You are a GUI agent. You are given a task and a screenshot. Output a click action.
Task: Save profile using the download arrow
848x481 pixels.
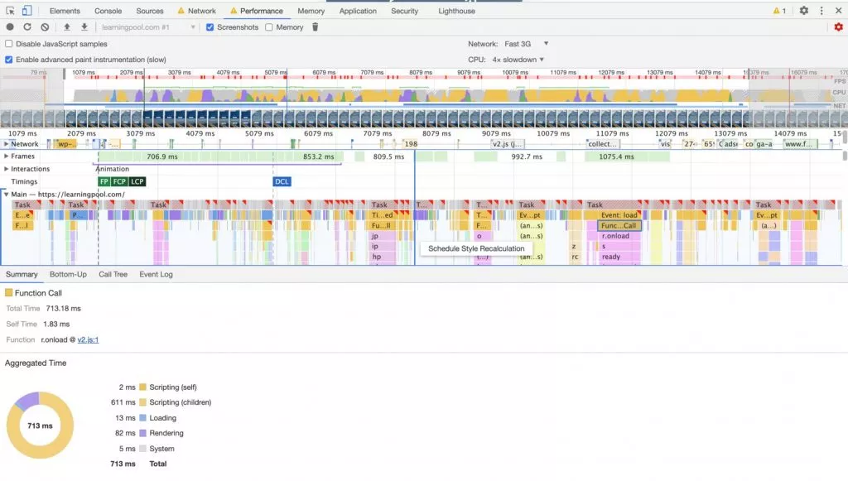[x=84, y=27]
